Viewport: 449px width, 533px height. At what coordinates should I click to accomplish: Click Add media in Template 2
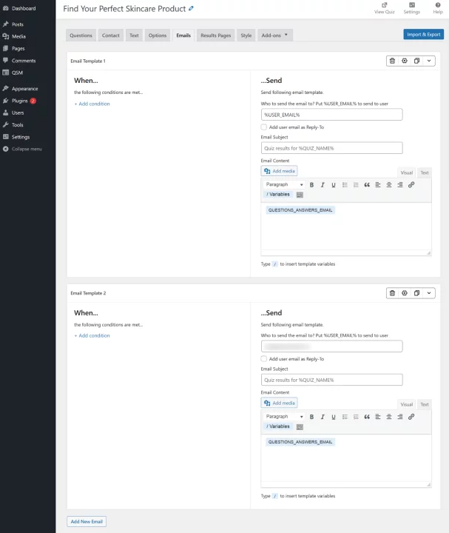click(279, 403)
